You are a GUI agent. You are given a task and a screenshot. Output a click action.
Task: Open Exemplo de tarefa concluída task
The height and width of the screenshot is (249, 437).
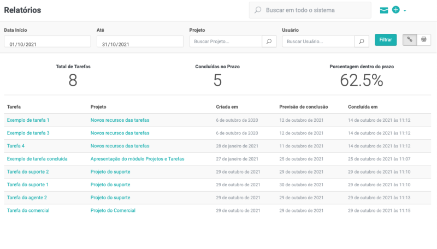click(37, 159)
